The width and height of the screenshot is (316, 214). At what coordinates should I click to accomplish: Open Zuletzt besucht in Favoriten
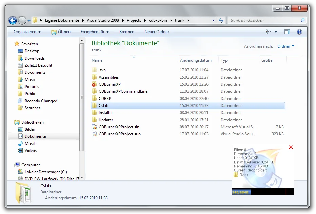click(x=35, y=65)
